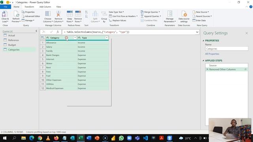Open settings gear of Removed Other Columns step

coord(245,69)
